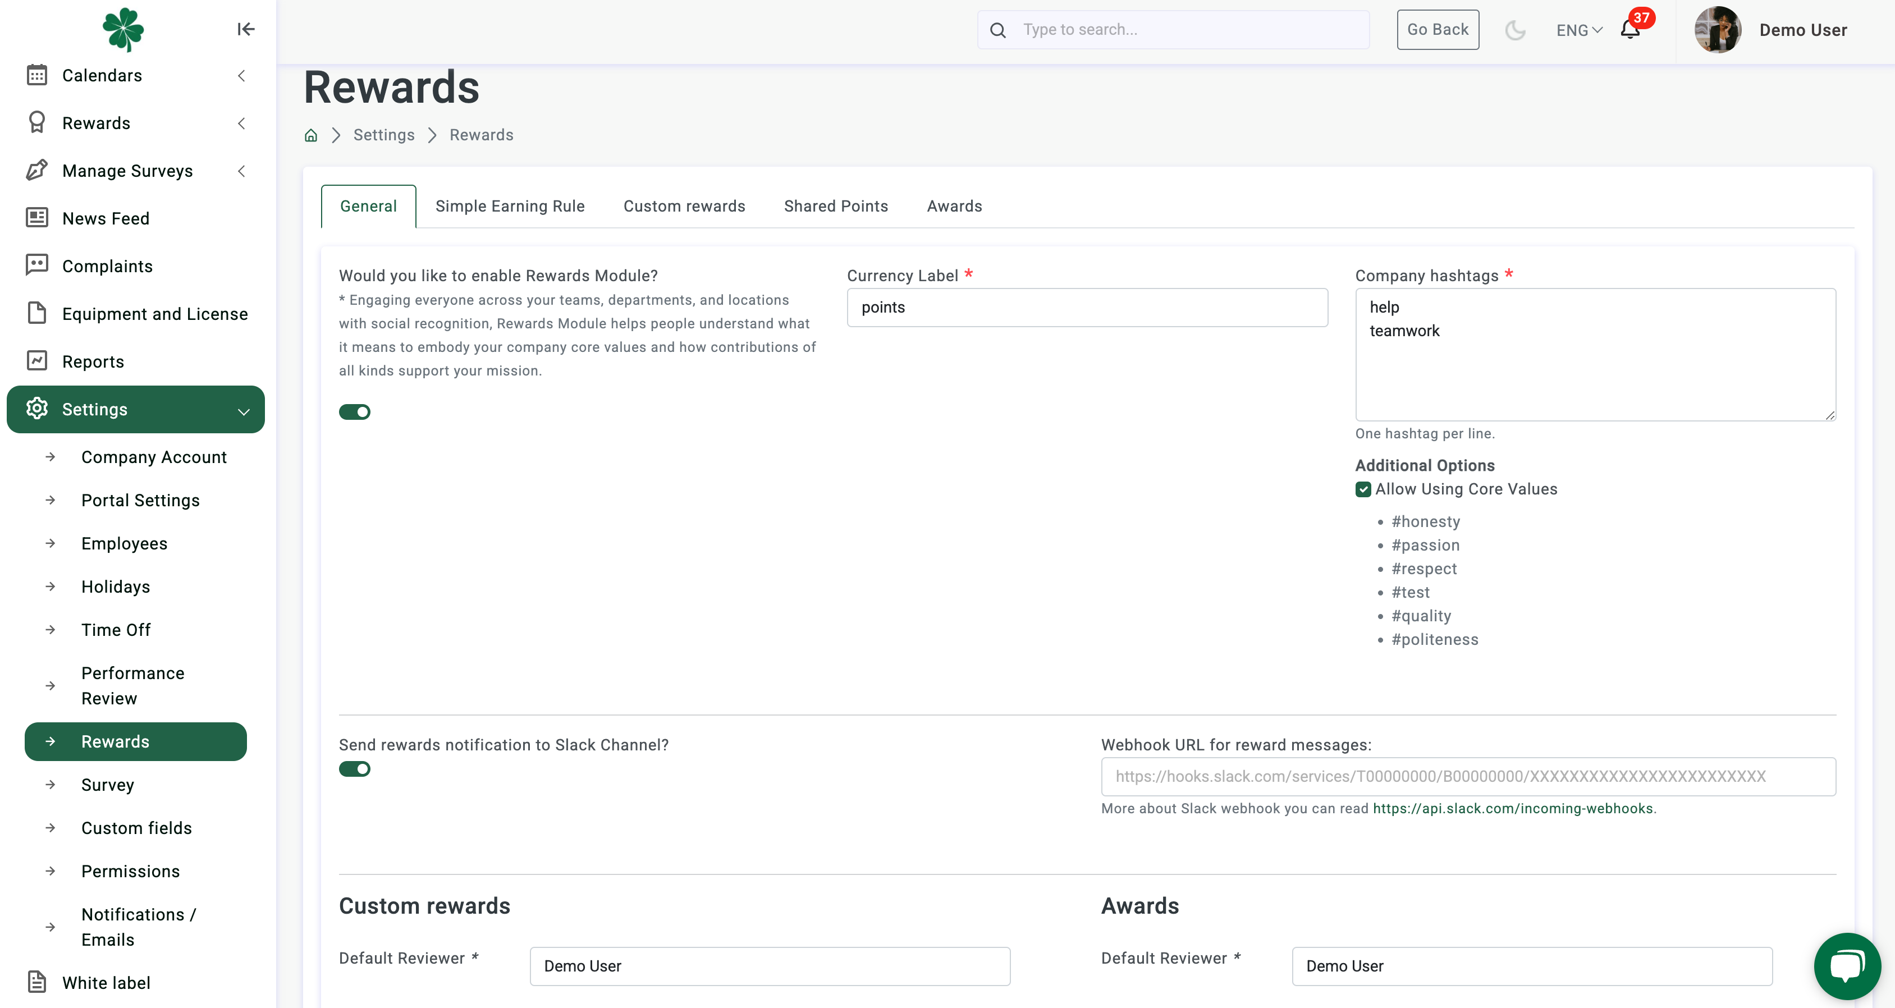1895x1008 pixels.
Task: Click the arrow icon beside Employees
Action: pyautogui.click(x=50, y=544)
